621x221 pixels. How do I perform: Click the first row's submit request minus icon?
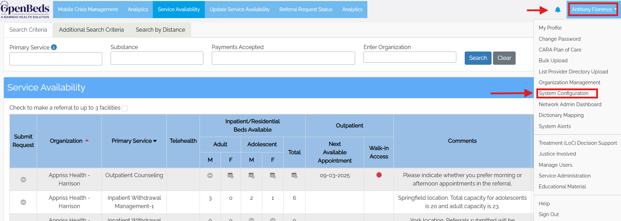[x=23, y=180]
